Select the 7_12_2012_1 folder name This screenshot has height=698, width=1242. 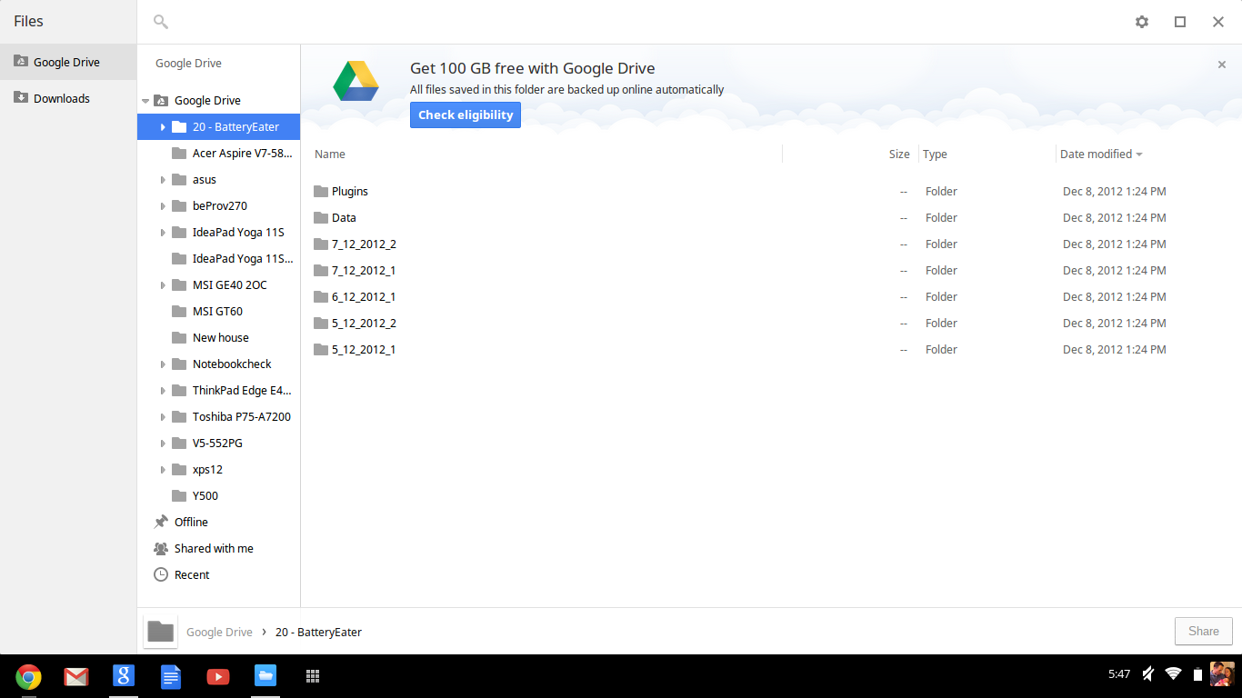point(364,270)
